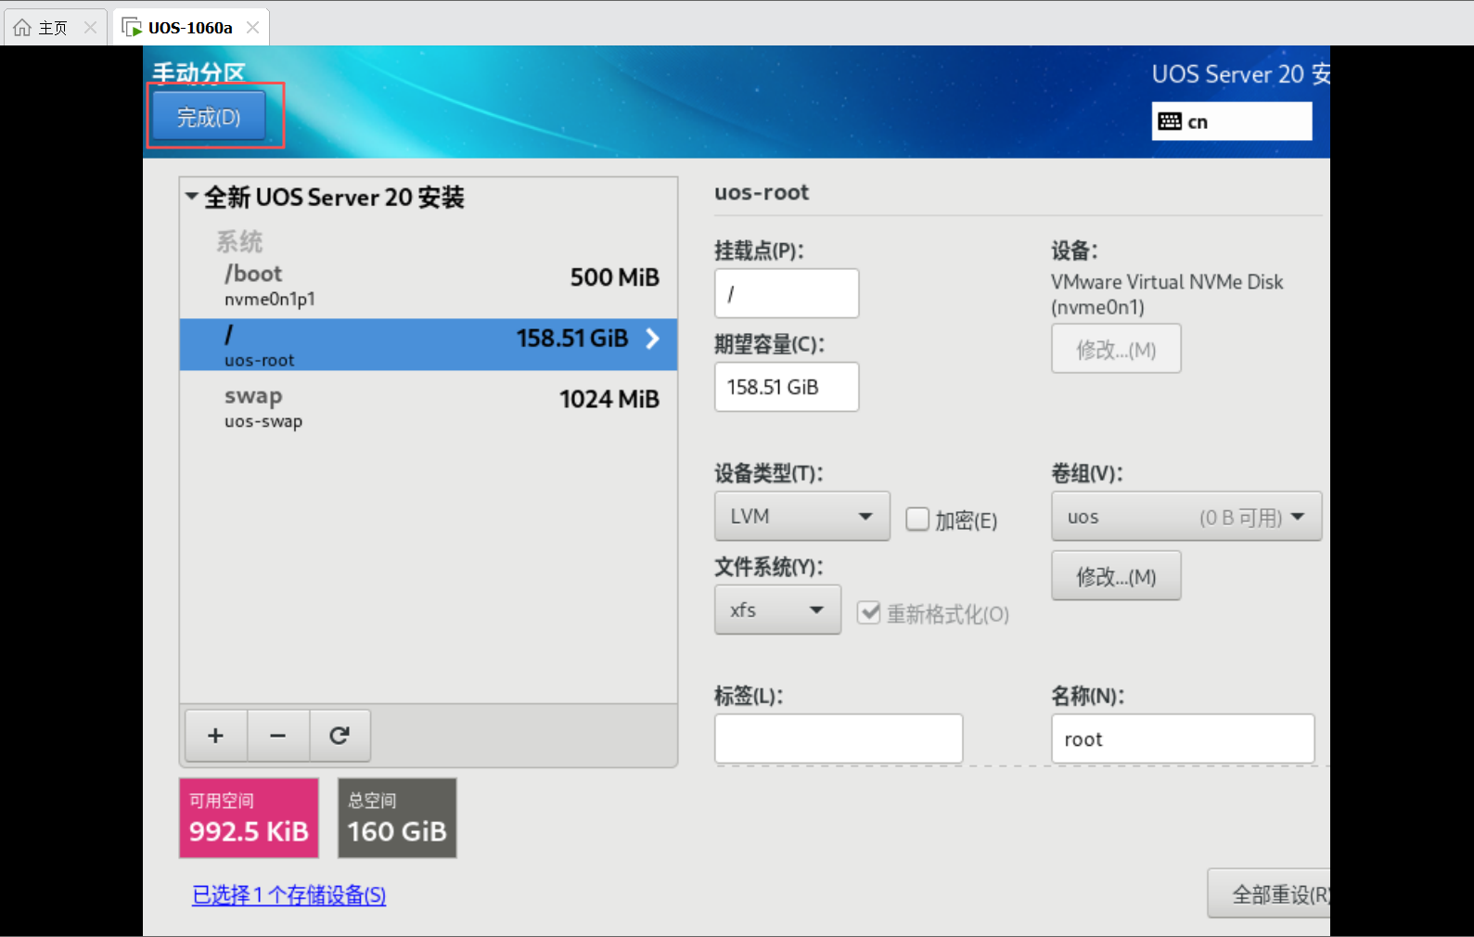1474x937 pixels.
Task: Click the 标签(L) label input field
Action: click(x=839, y=738)
